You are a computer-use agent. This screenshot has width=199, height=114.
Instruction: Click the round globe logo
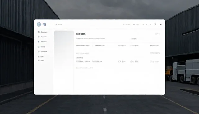pos(39,24)
